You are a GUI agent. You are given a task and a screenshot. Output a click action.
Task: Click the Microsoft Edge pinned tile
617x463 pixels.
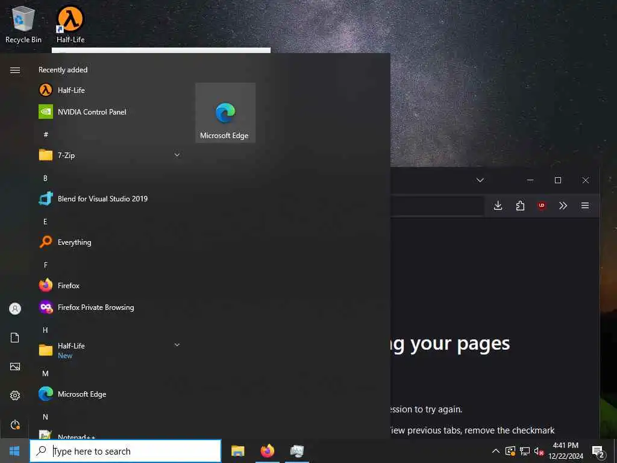[225, 113]
